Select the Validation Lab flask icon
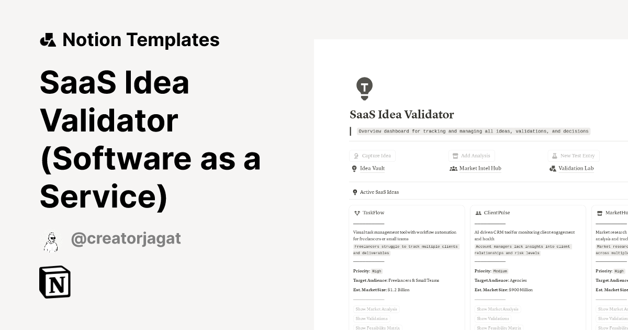The height and width of the screenshot is (330, 628). pyautogui.click(x=553, y=168)
